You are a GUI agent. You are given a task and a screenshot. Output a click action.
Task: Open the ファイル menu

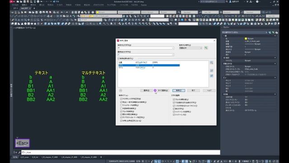[15, 5]
